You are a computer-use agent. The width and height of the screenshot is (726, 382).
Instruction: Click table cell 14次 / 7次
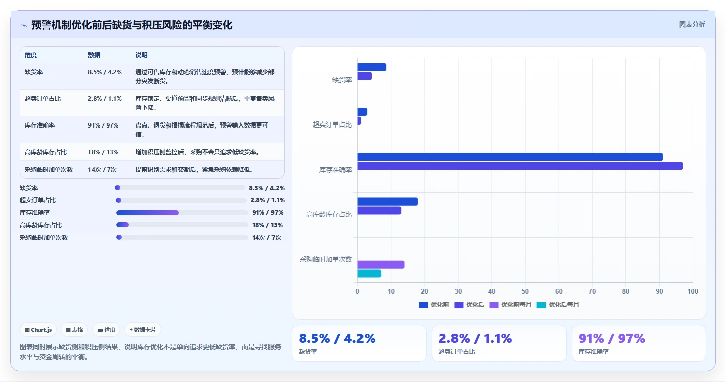click(102, 170)
